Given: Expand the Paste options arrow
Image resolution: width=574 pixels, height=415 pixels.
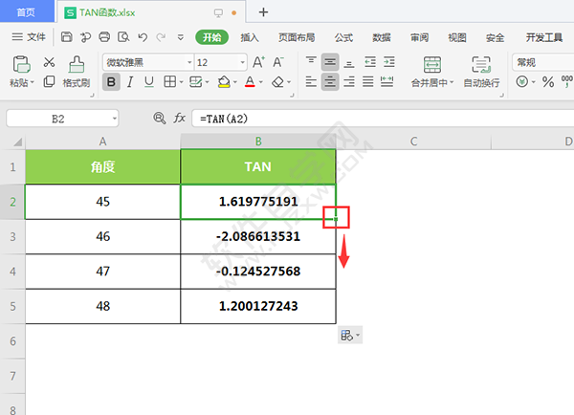Looking at the screenshot, I should [33, 82].
